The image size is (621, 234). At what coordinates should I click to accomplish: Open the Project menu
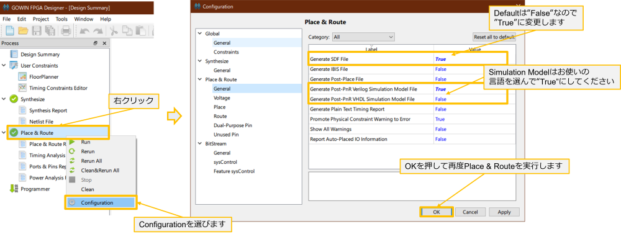pyautogui.click(x=41, y=19)
